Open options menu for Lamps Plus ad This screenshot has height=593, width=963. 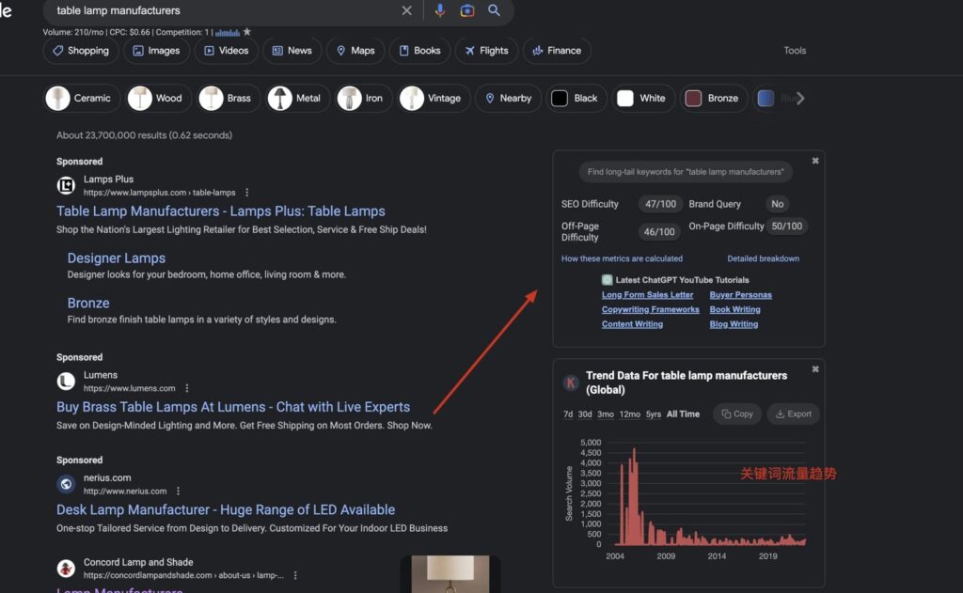pyautogui.click(x=247, y=192)
